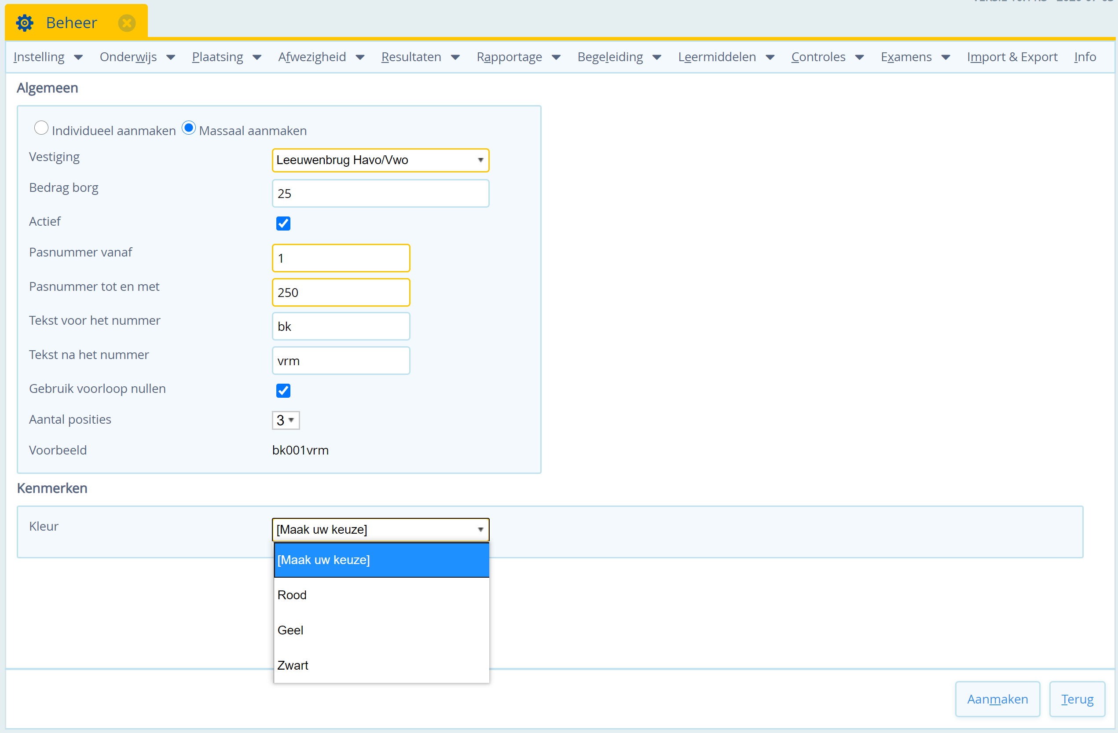Image resolution: width=1118 pixels, height=733 pixels.
Task: Focus the Bedrag borg input field
Action: [381, 194]
